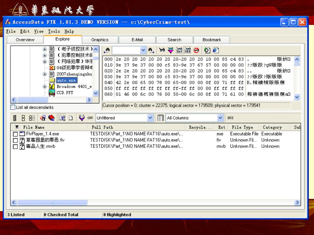Open the Tools menu
Viewport: 314px width, 235px height.
click(54, 32)
